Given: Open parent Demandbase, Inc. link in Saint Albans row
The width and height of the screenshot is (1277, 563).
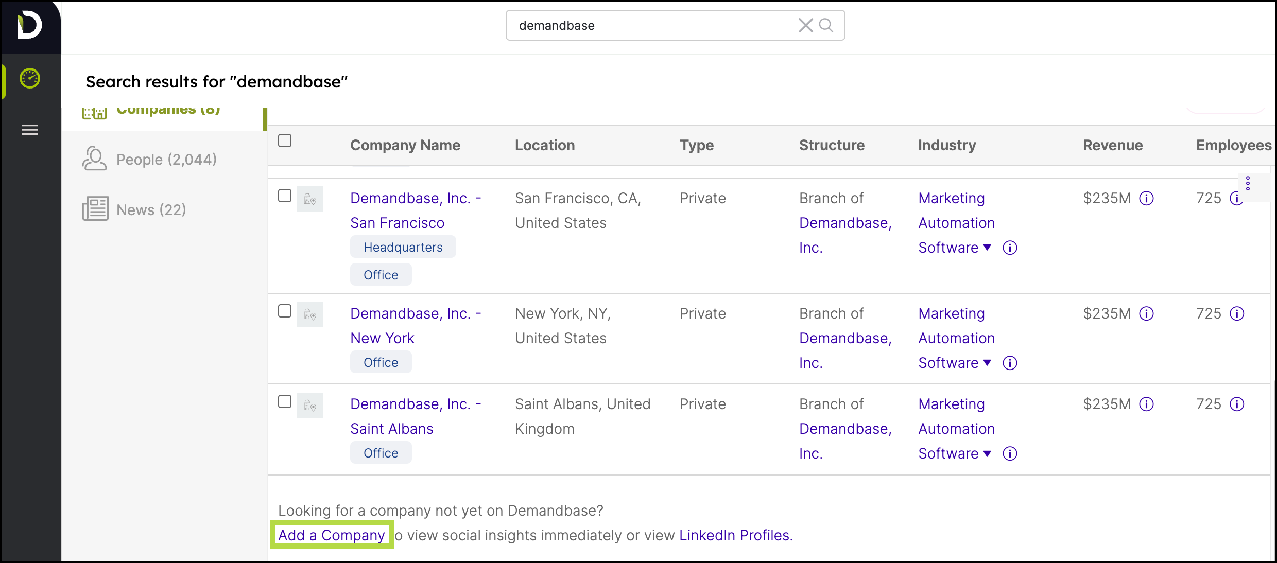Looking at the screenshot, I should (845, 441).
